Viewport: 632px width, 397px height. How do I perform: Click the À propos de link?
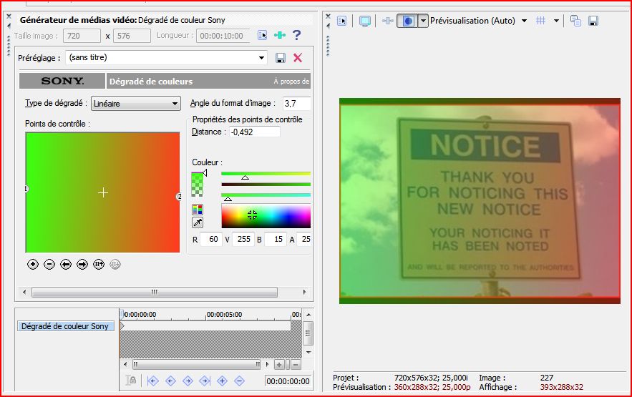pos(291,82)
